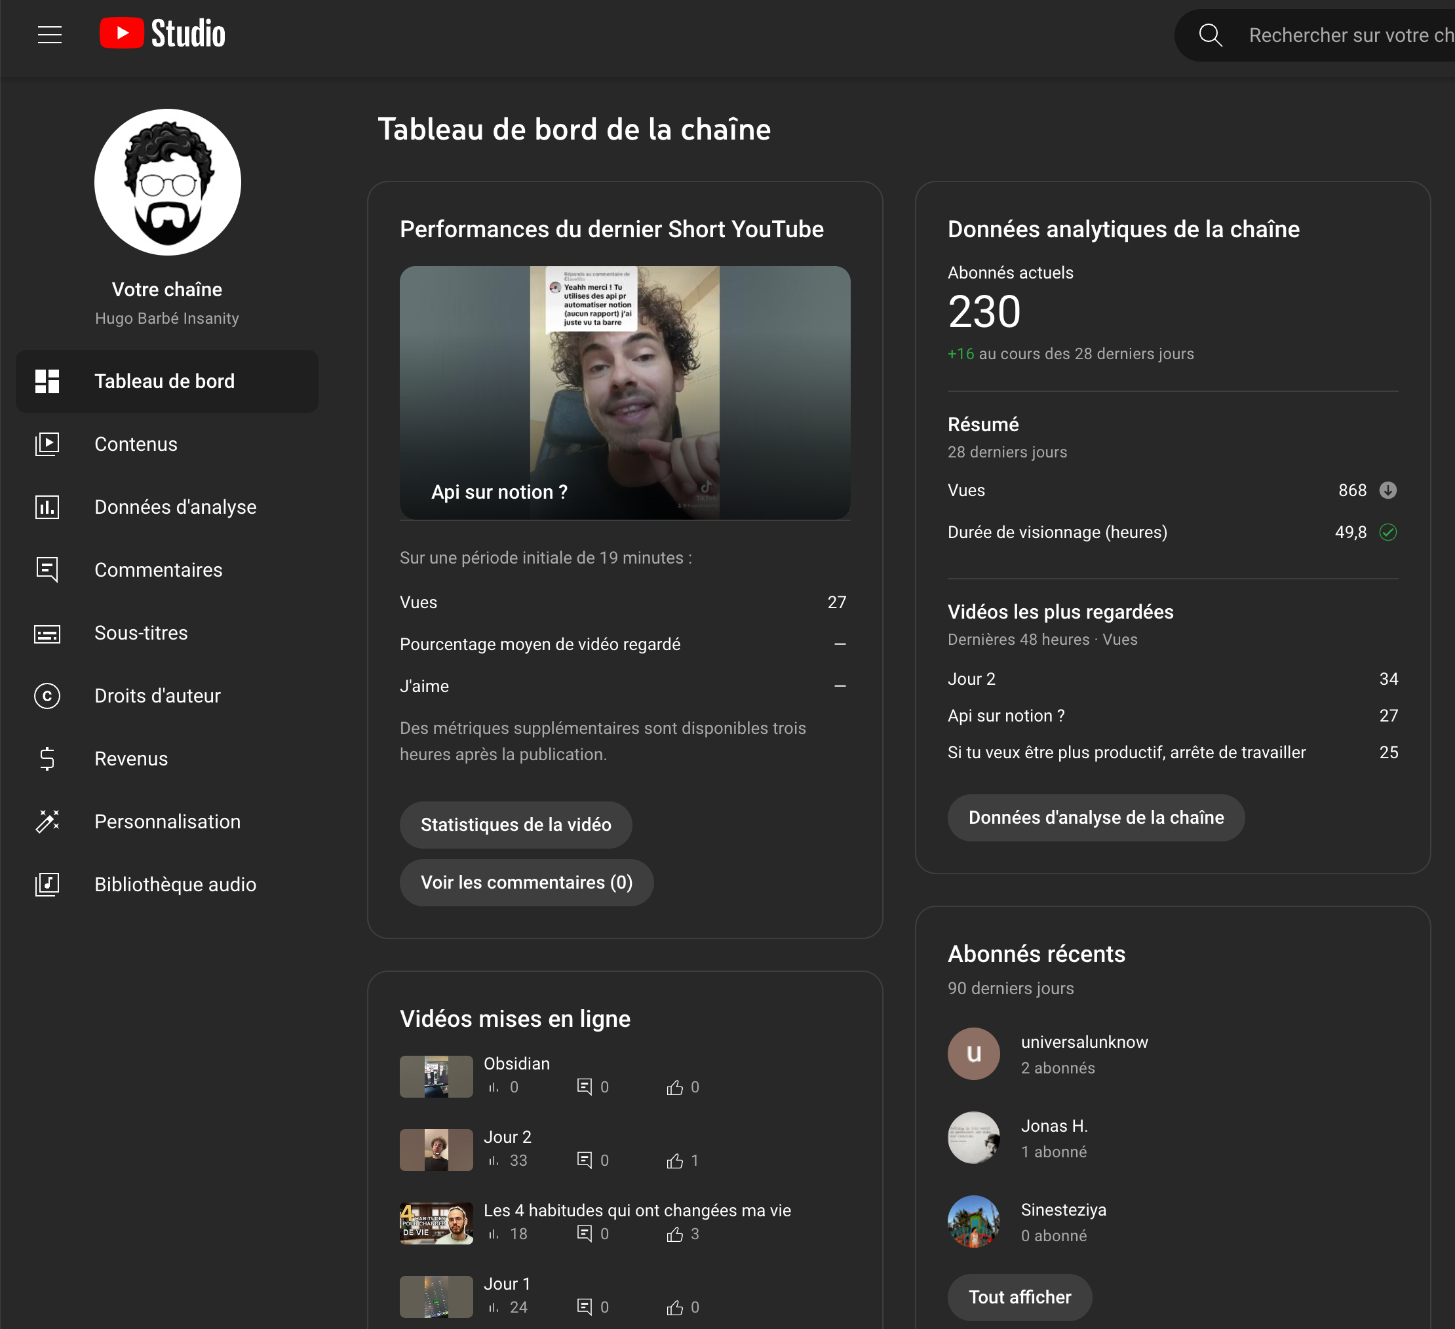Screen dimensions: 1455x1329
Task: Click Voir les commentaires (0) button
Action: pyautogui.click(x=526, y=881)
